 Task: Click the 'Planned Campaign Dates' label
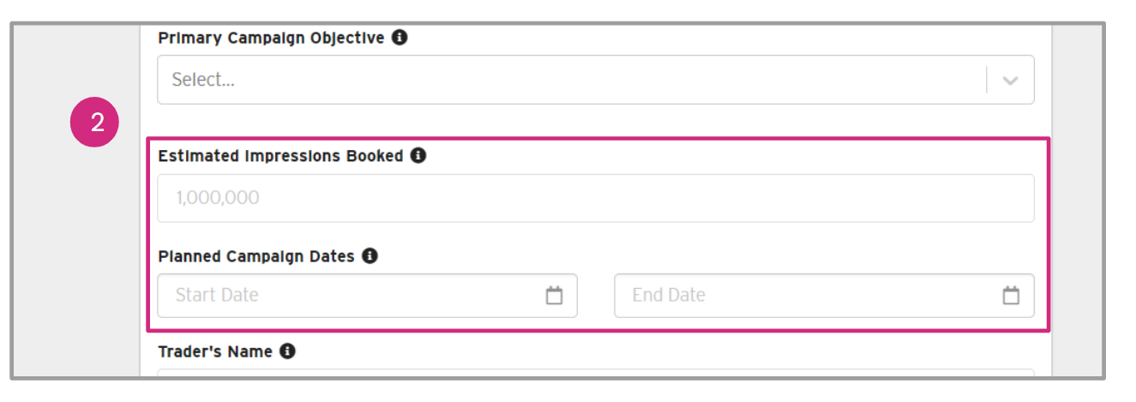pyautogui.click(x=256, y=257)
